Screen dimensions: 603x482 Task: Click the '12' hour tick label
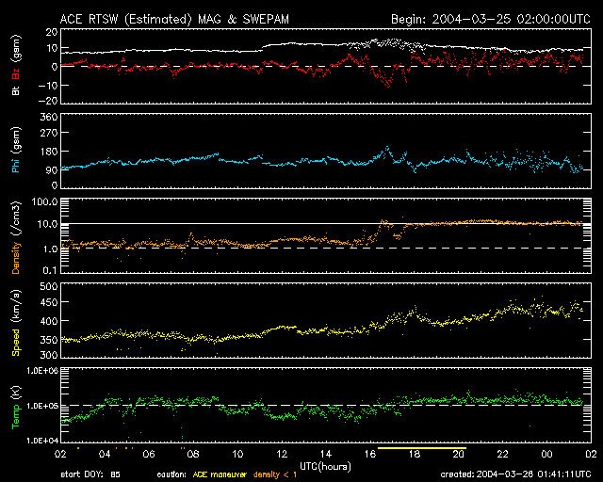282,455
